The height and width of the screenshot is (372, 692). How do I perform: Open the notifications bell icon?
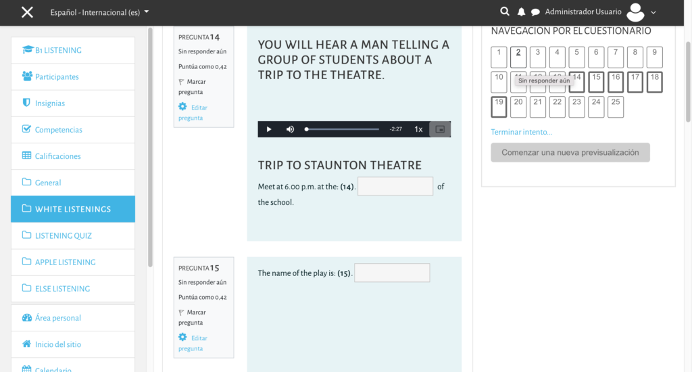521,12
